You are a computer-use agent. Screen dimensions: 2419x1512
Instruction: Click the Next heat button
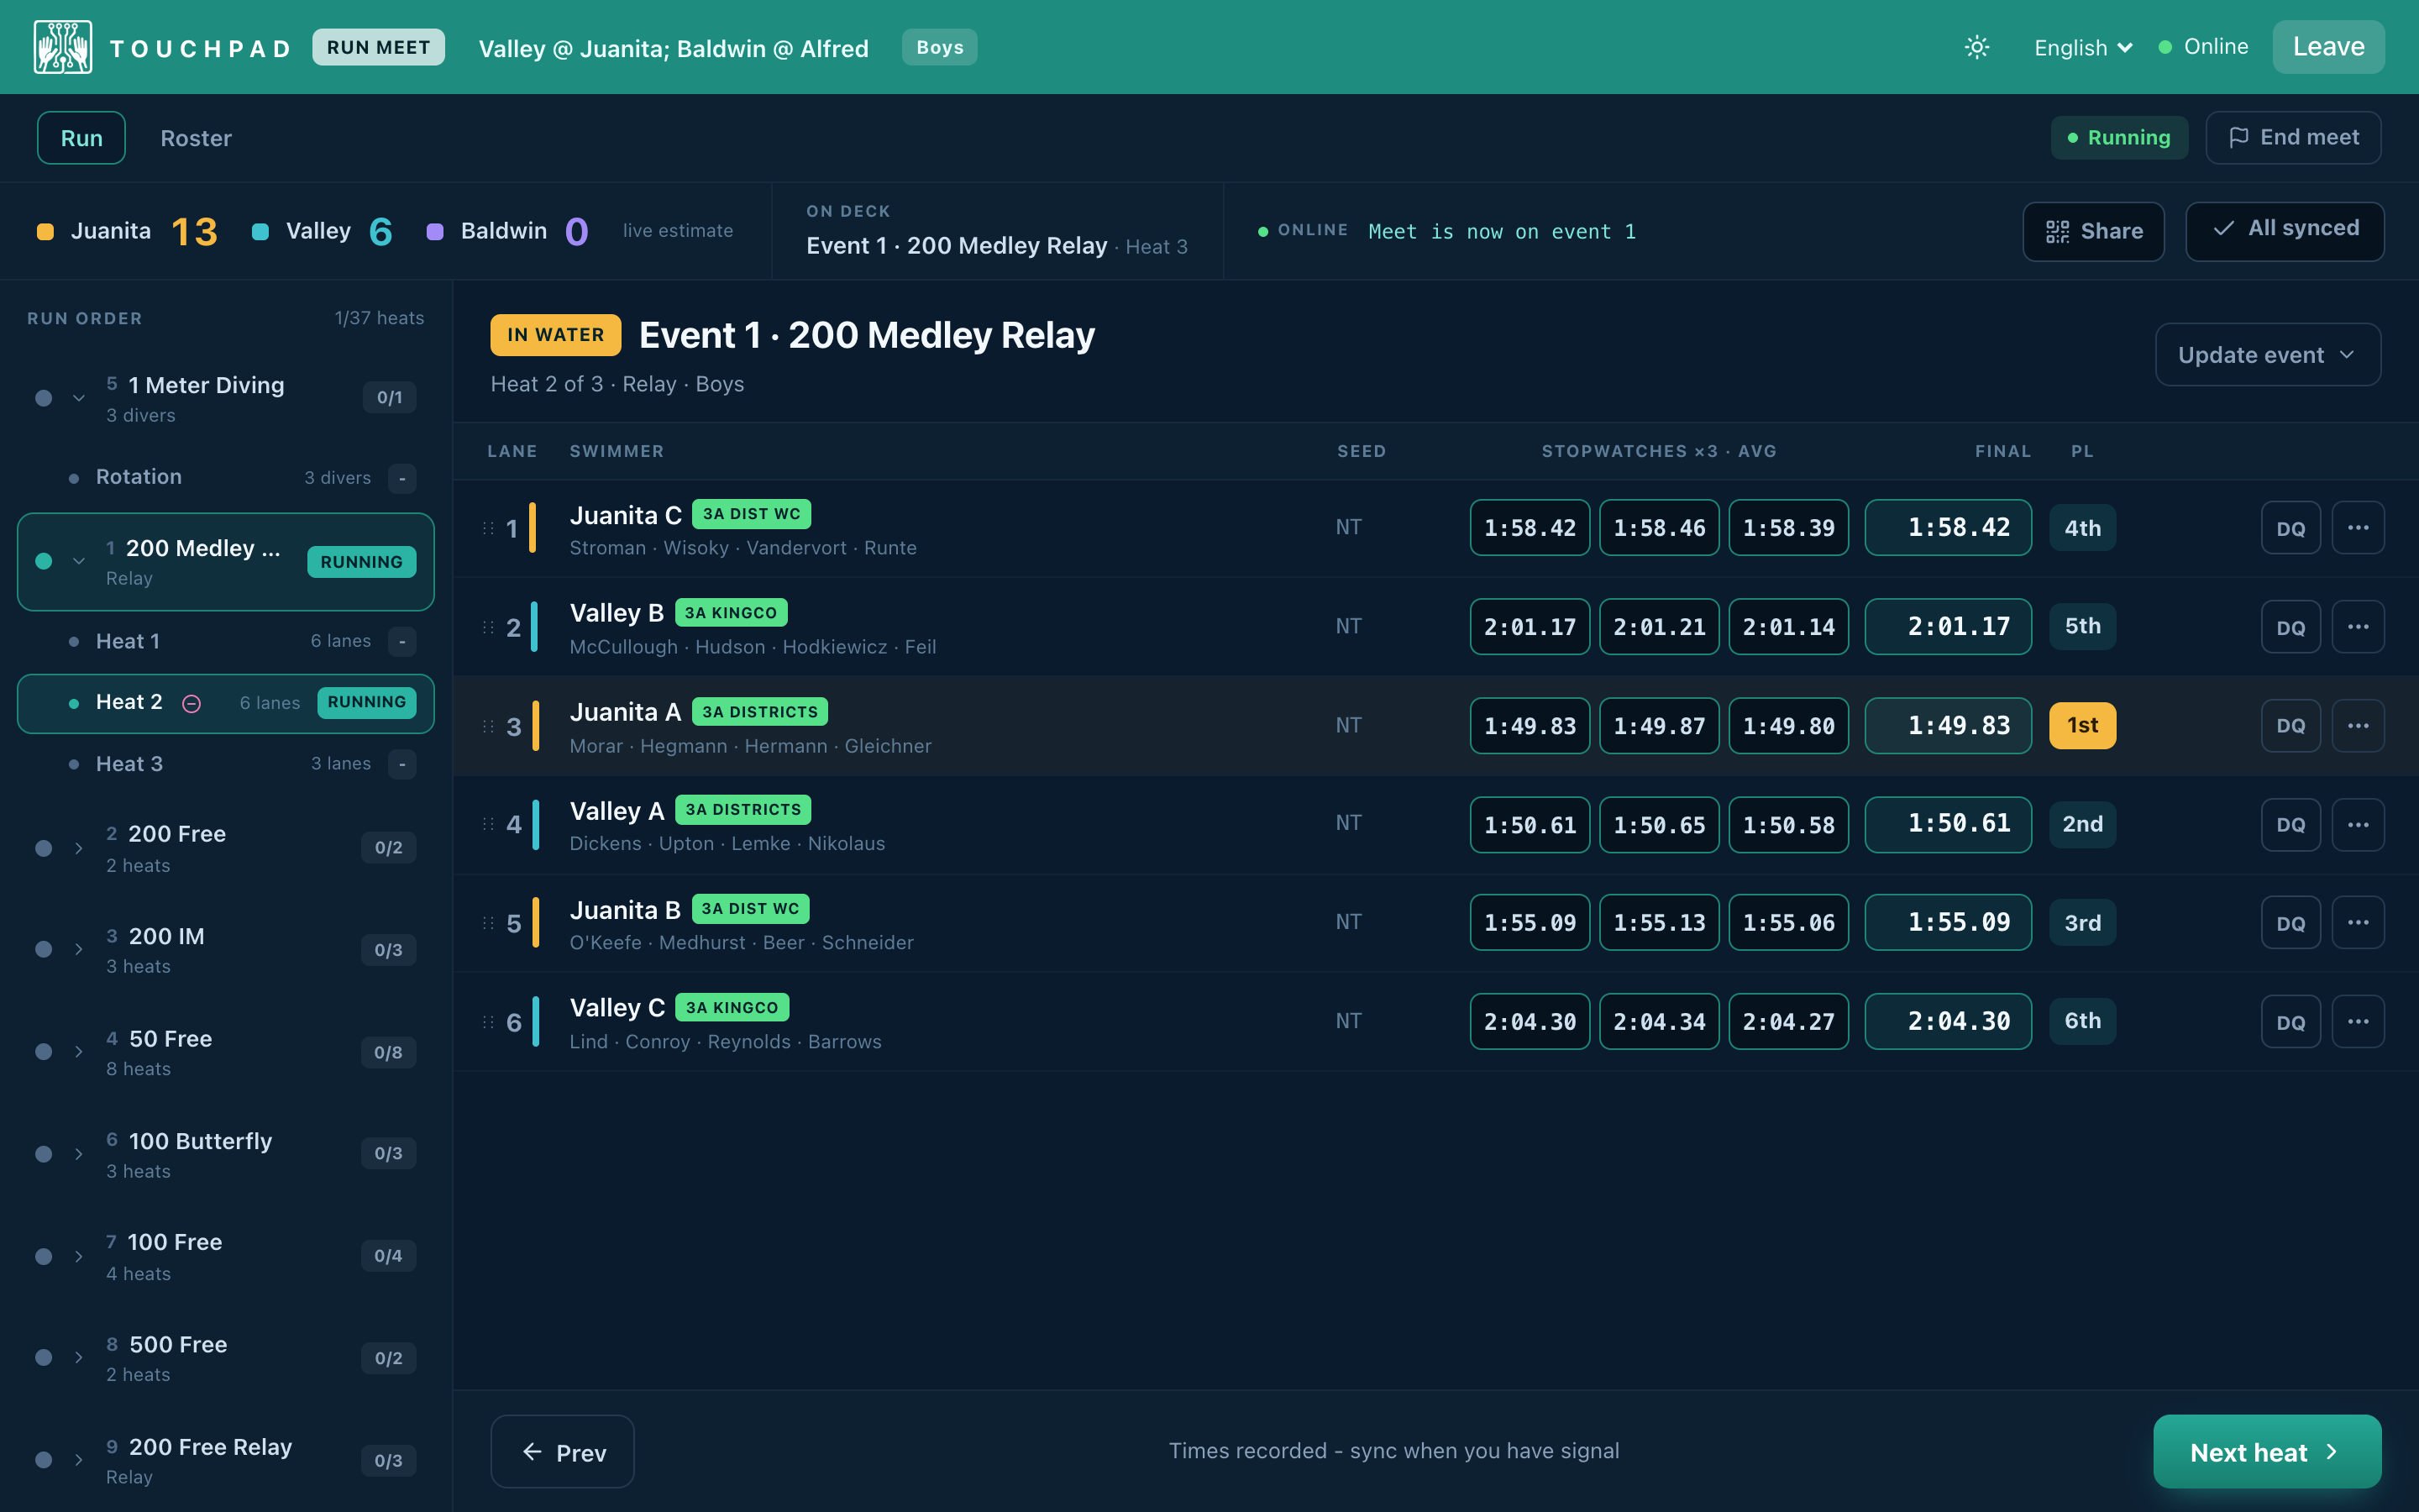point(2266,1451)
